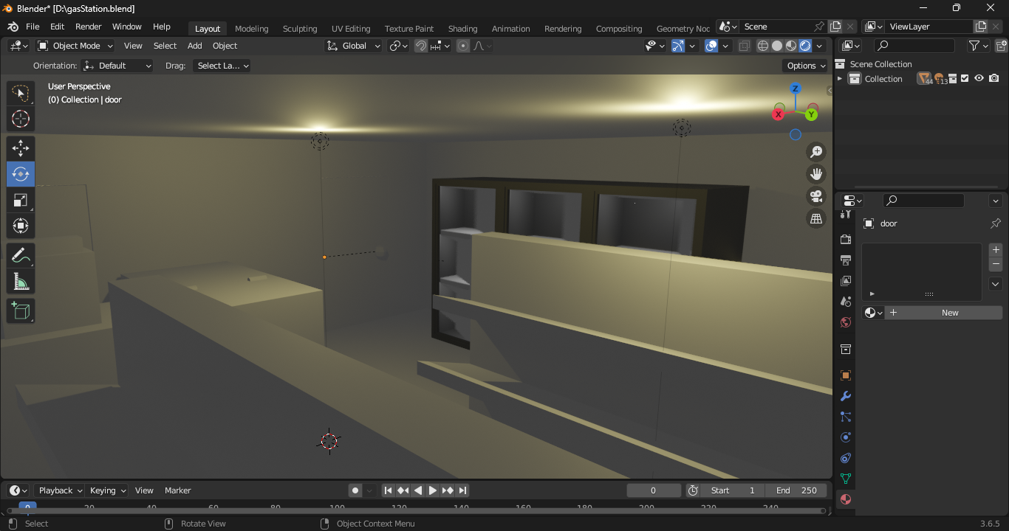Expand the Collection tree item

tap(840, 79)
